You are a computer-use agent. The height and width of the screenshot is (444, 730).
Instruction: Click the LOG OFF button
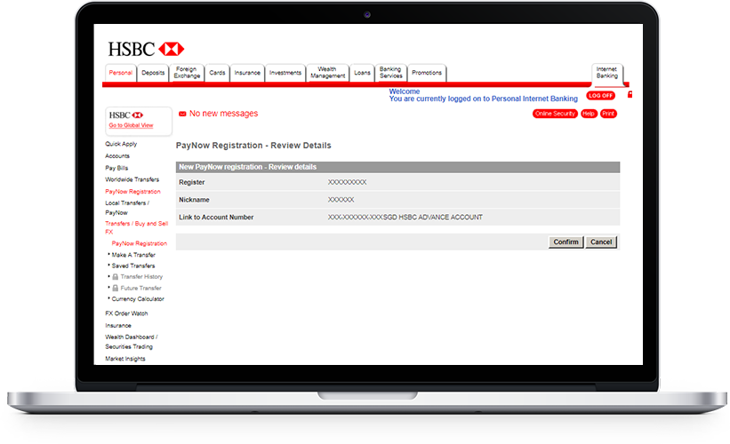click(x=600, y=95)
